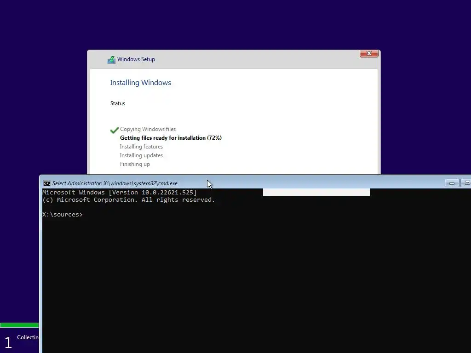Click the "Installing features" status line
Image resolution: width=471 pixels, height=353 pixels.
(141, 147)
